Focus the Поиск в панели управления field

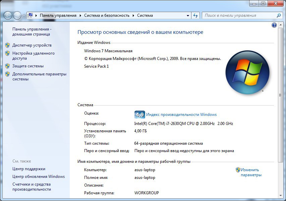[x=240, y=15]
